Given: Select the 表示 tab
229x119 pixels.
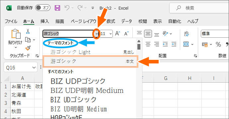Looking at the screenshot, I should 158,21.
